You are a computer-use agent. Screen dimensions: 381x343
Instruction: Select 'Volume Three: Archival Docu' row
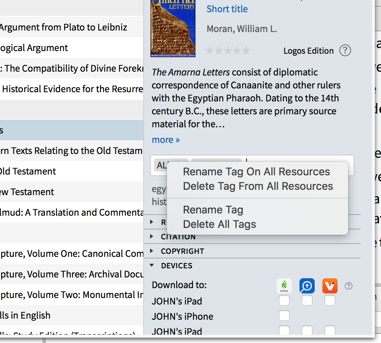pos(72,274)
